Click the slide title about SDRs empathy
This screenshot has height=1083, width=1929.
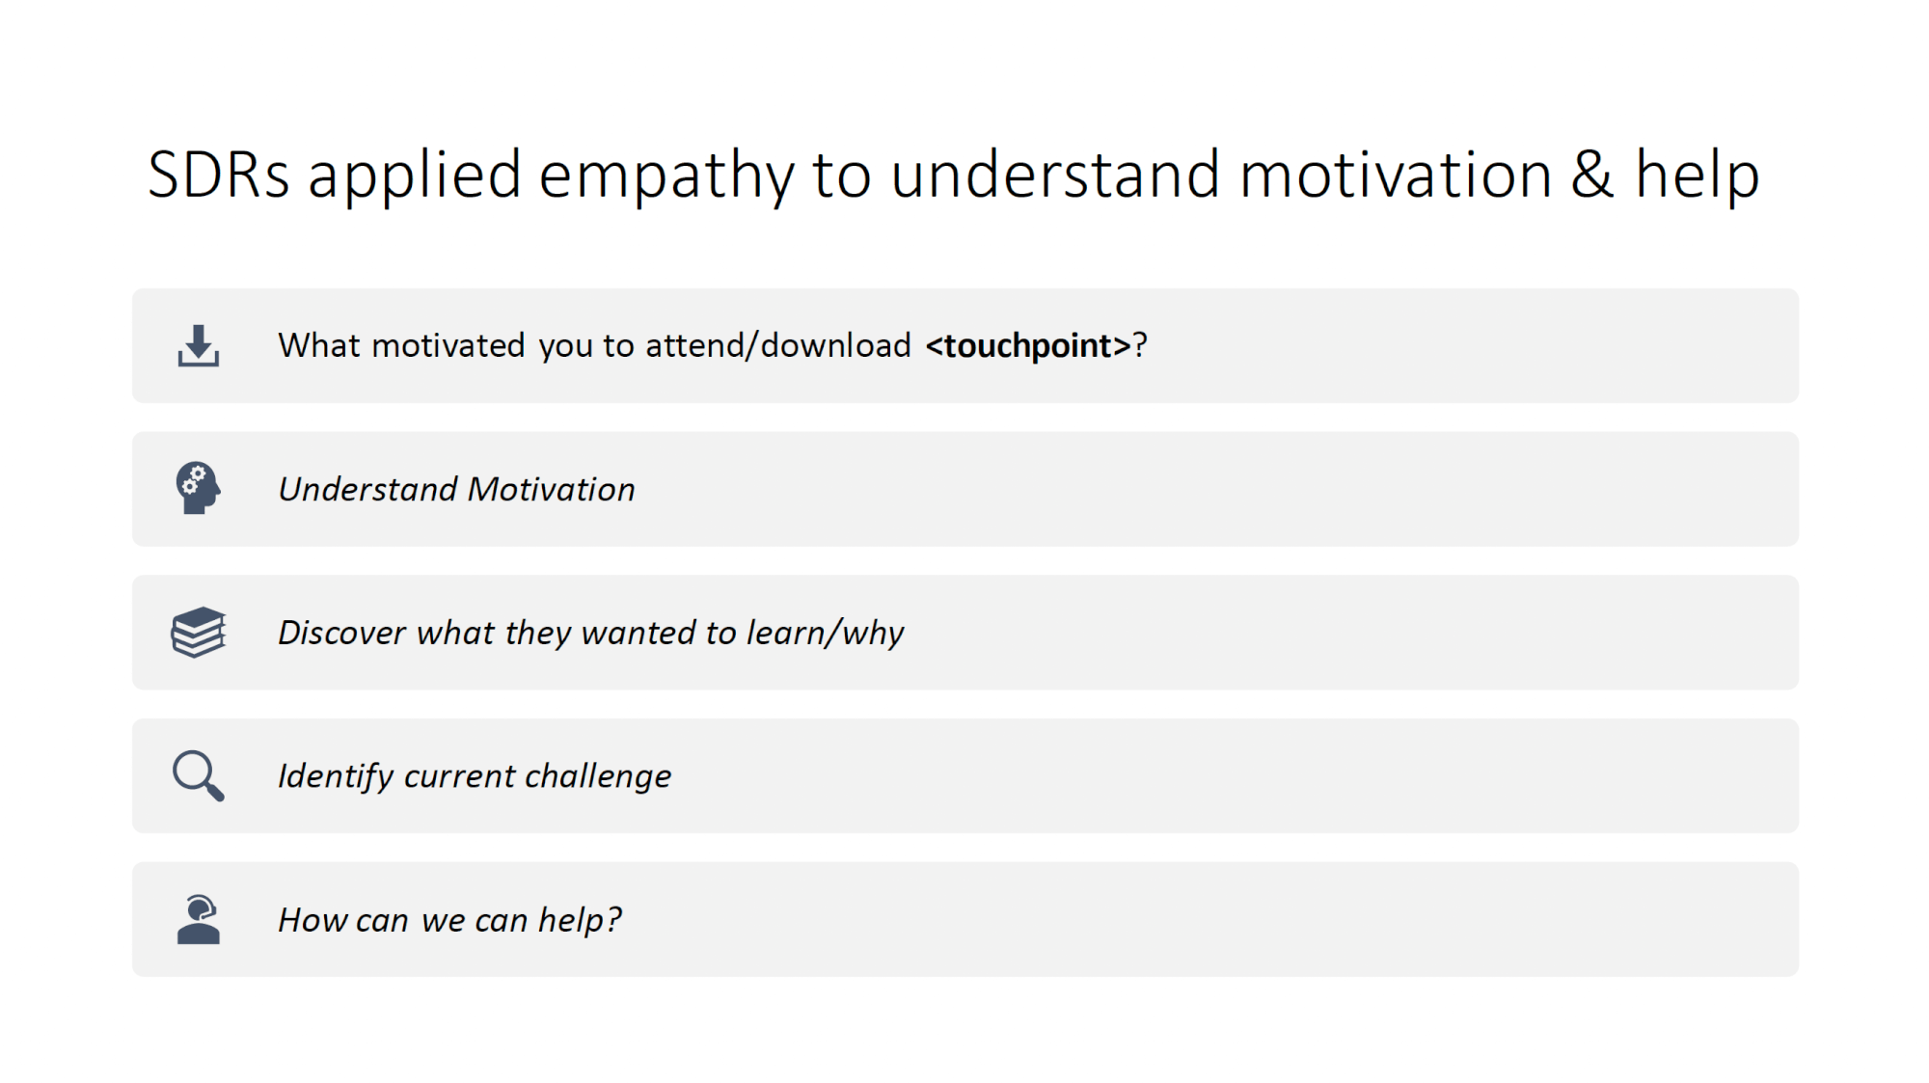pos(954,176)
